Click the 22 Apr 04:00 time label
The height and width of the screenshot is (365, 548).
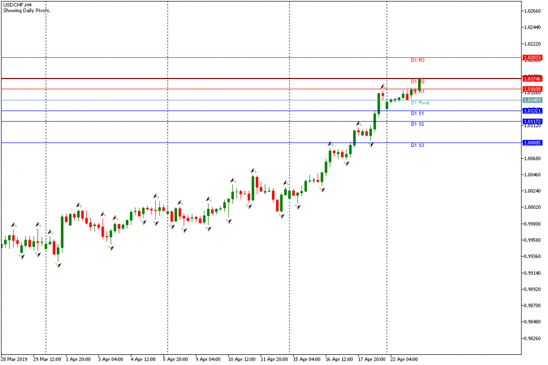coord(404,360)
